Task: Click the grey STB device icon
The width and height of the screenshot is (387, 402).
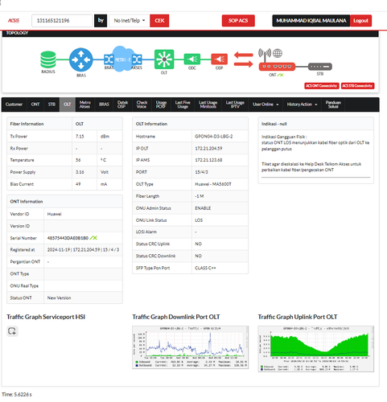Action: point(320,67)
